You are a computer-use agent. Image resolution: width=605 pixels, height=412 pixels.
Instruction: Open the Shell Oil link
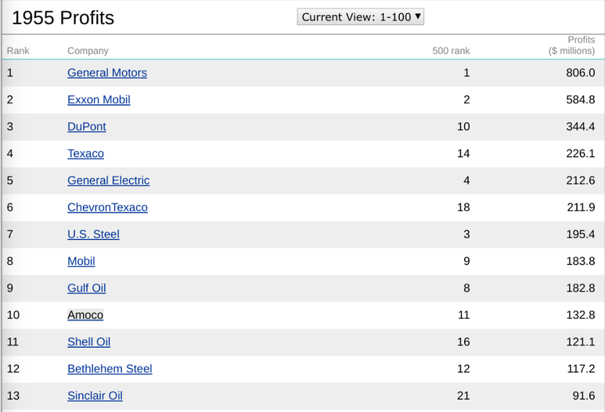tap(89, 342)
